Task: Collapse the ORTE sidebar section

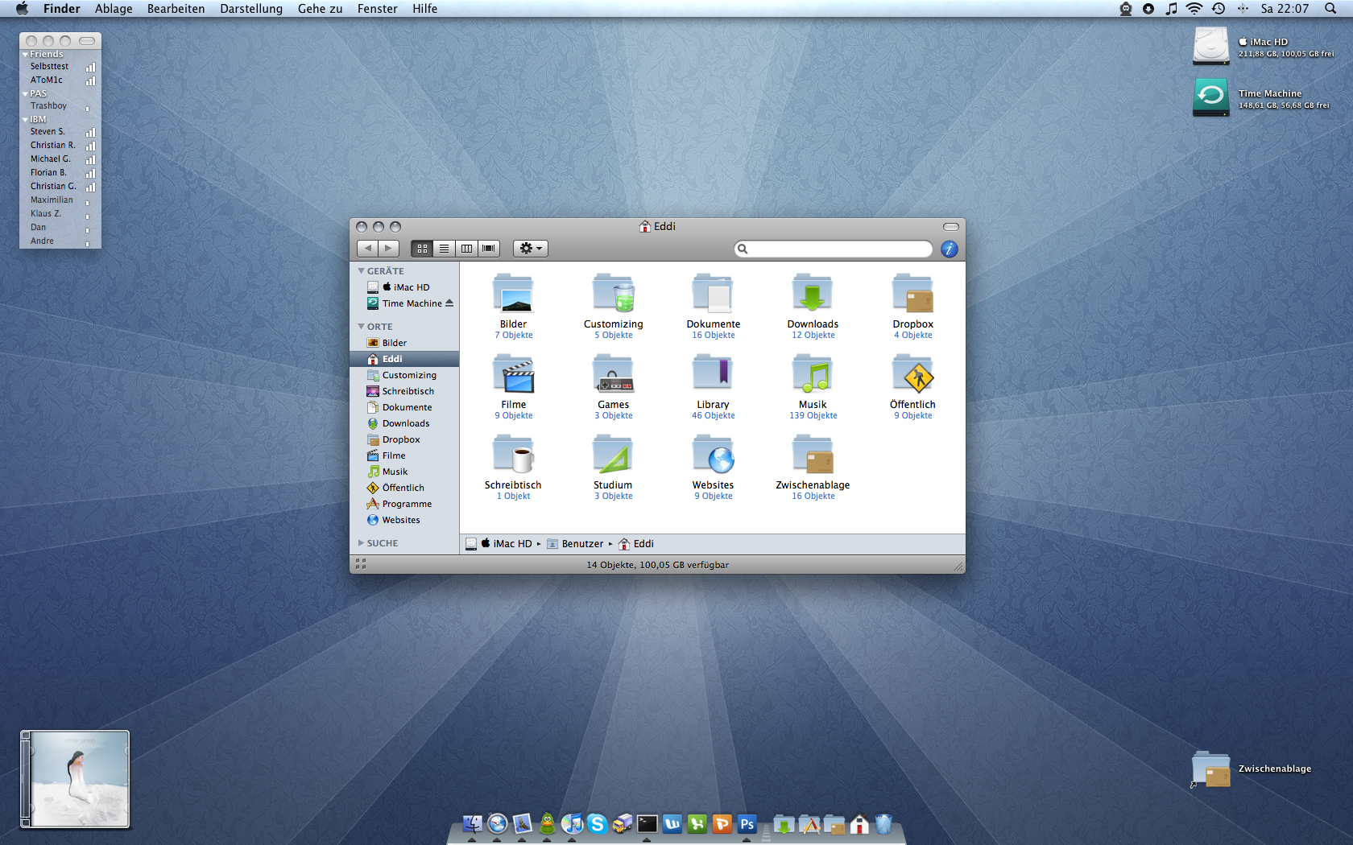Action: pyautogui.click(x=361, y=327)
